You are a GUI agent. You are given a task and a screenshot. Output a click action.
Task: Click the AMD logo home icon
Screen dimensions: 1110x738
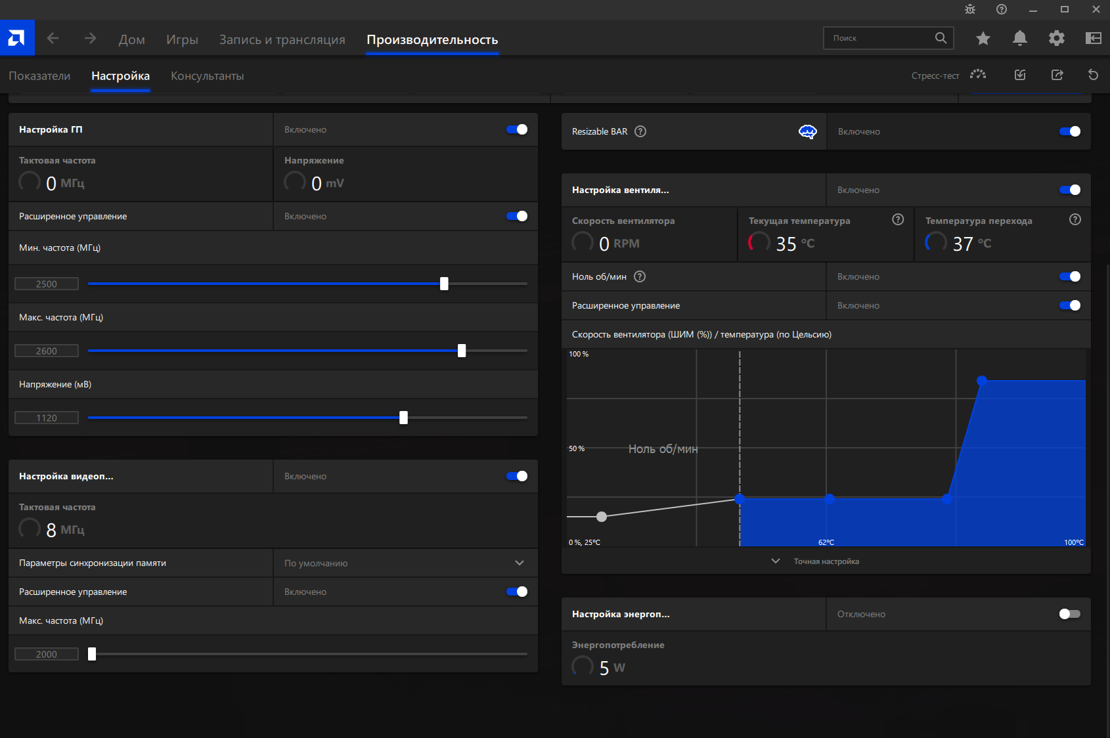[17, 38]
